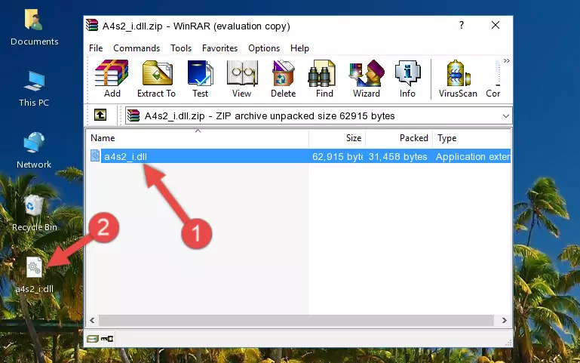Open the Favorites menu
Viewport: 580px width, 363px height.
[x=219, y=48]
